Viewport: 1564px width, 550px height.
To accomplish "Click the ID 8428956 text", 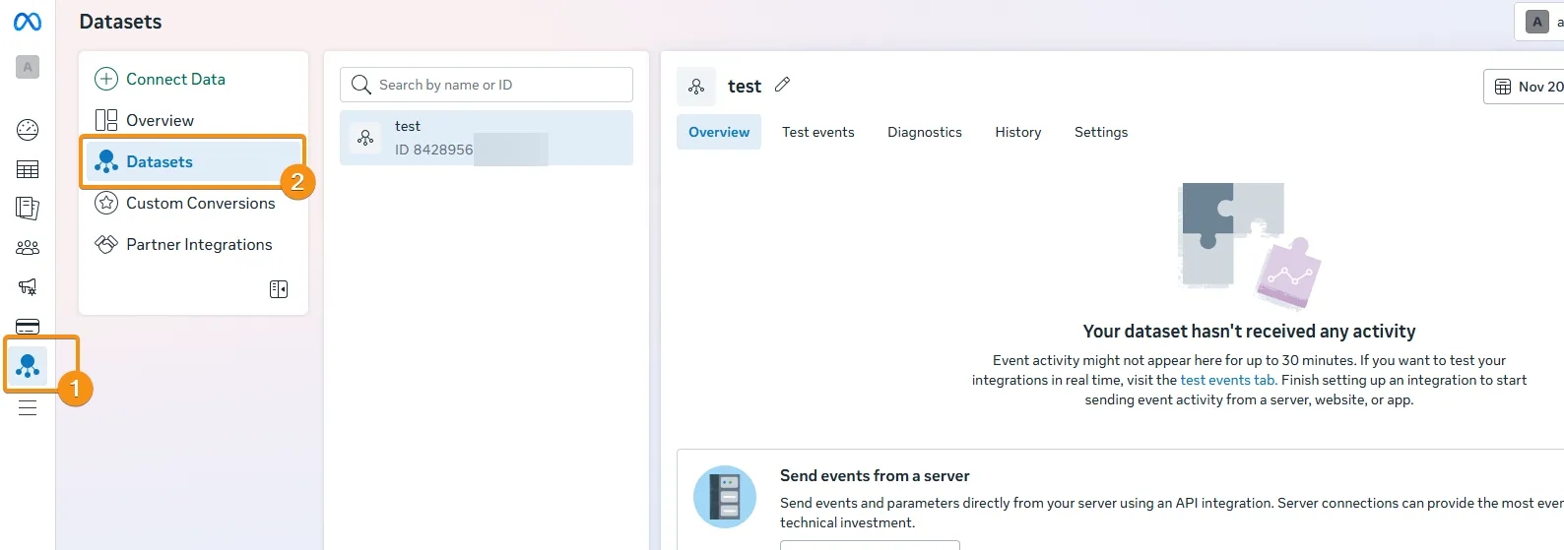I will point(433,150).
